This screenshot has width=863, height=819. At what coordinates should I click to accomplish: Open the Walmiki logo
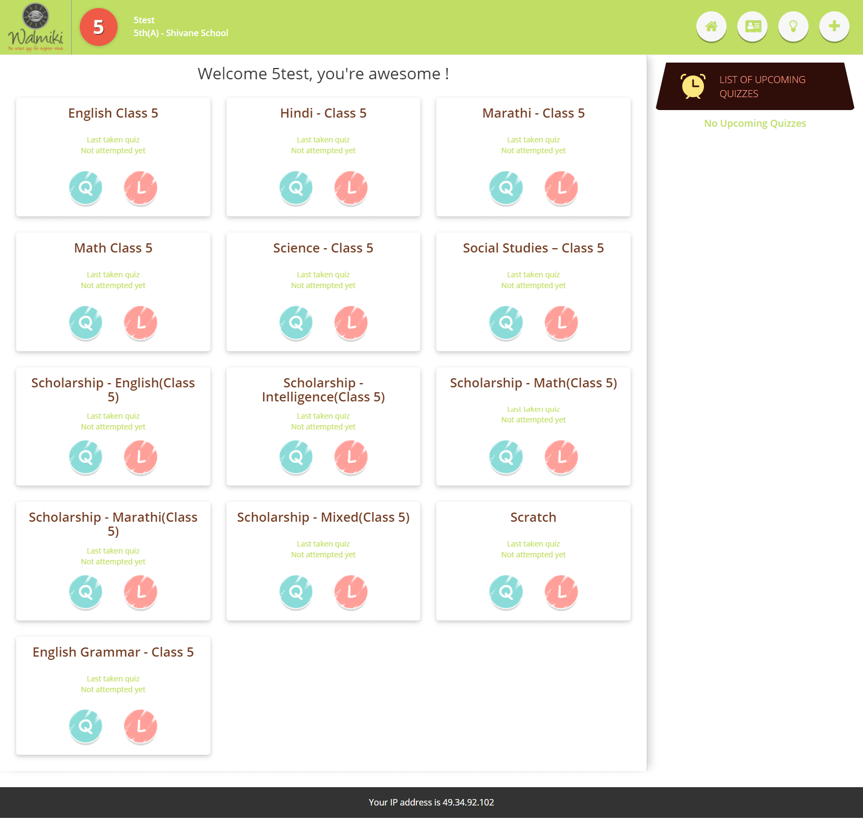[x=36, y=27]
